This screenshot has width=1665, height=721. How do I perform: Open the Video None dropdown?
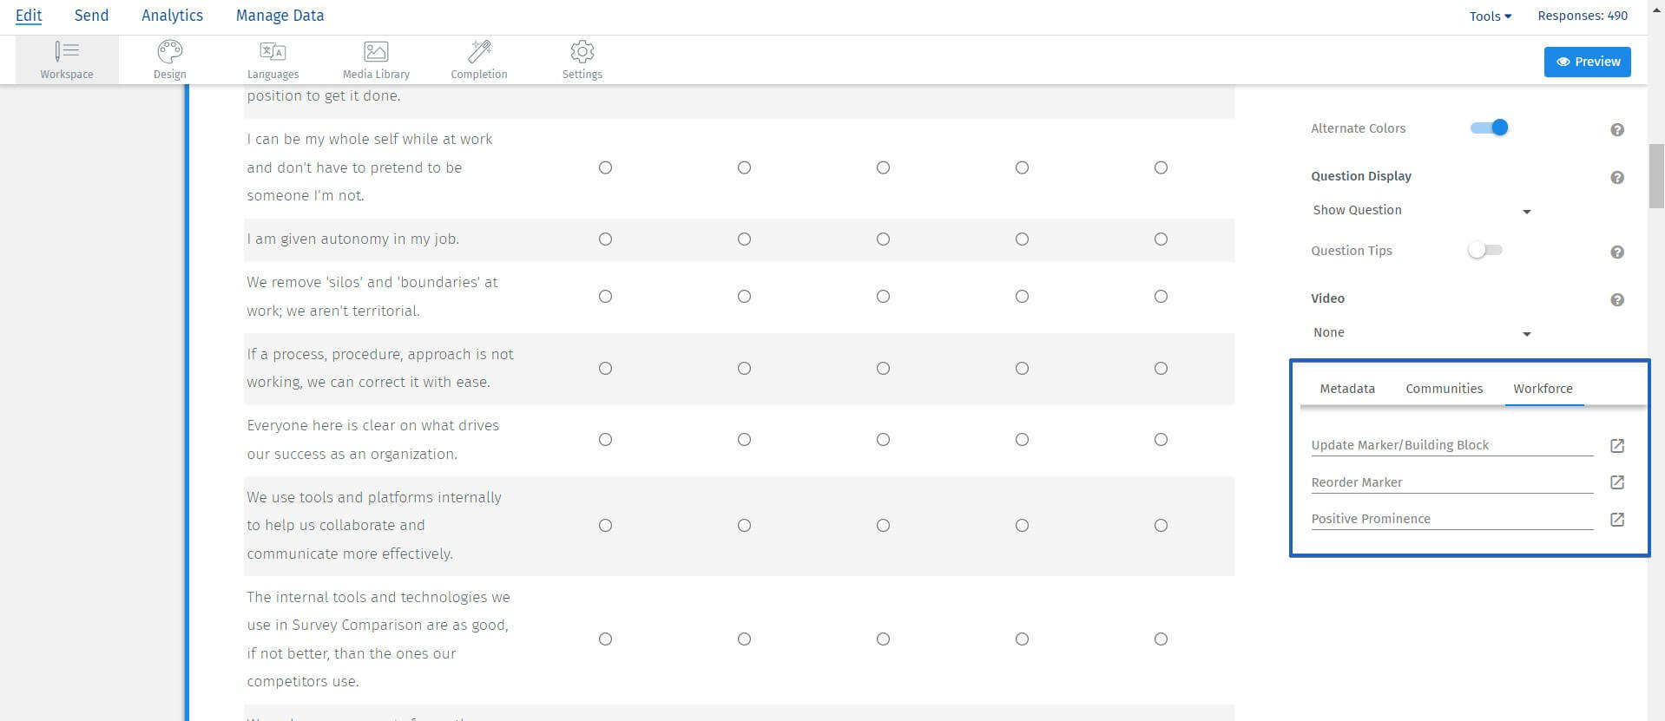coord(1421,332)
